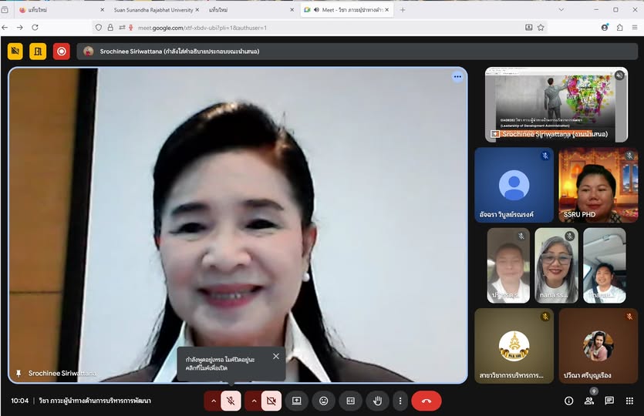Click the red recording indicator icon
This screenshot has height=416, width=644.
pos(62,52)
